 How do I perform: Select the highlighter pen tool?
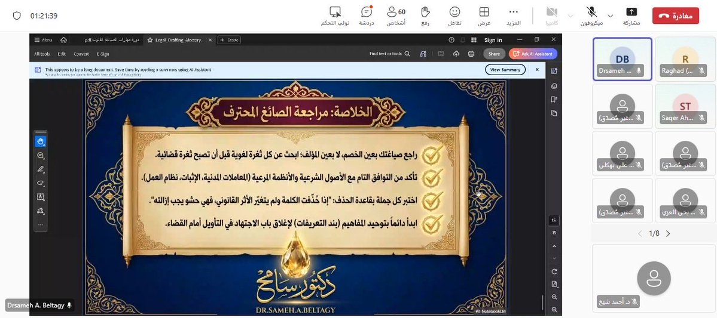41,169
